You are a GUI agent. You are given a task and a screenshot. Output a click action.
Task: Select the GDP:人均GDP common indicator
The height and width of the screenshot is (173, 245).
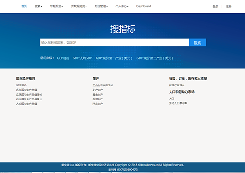click(x=83, y=58)
